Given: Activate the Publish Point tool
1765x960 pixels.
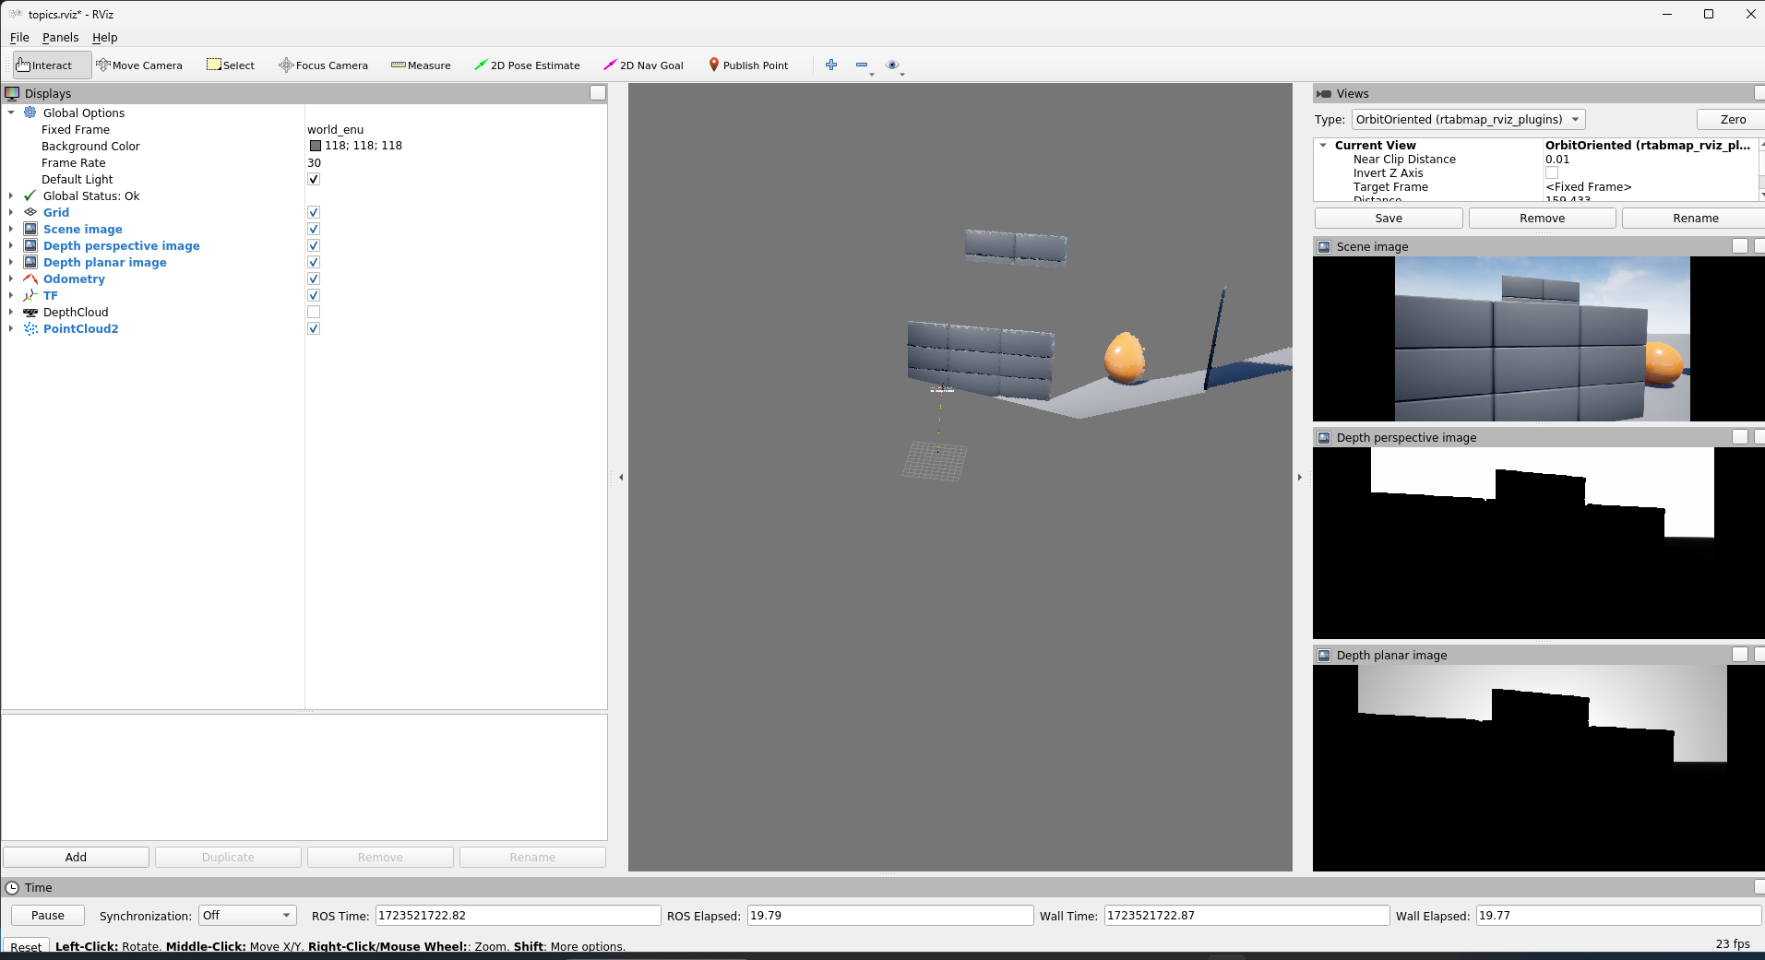Looking at the screenshot, I should pyautogui.click(x=748, y=65).
